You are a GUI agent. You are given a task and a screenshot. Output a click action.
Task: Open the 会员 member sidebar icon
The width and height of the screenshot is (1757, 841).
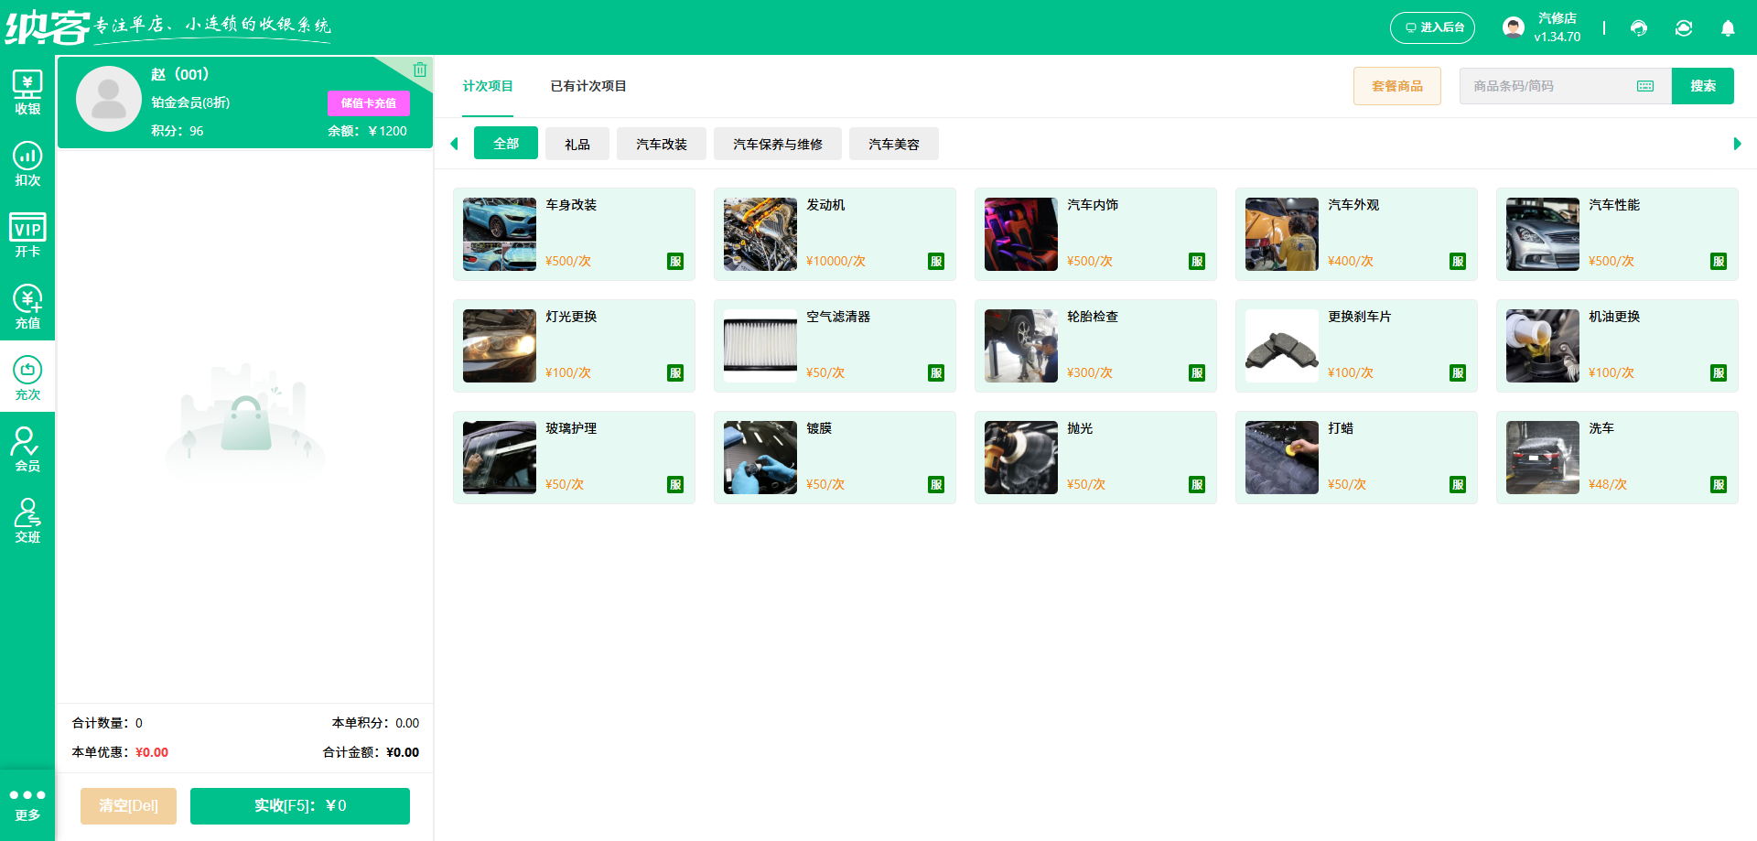[x=27, y=449]
